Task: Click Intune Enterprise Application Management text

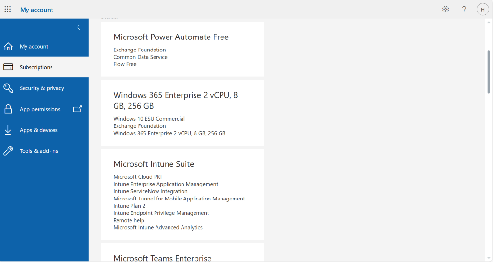Action: [166, 184]
